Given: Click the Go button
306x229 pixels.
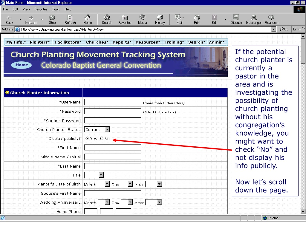Looking at the screenshot, I should tap(284, 29).
